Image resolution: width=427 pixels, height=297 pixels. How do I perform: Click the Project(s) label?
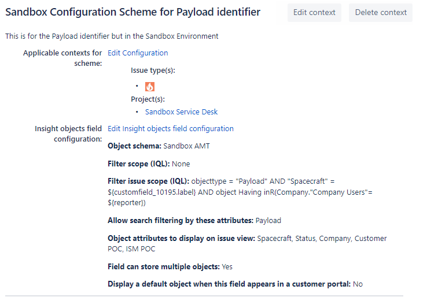click(x=148, y=99)
